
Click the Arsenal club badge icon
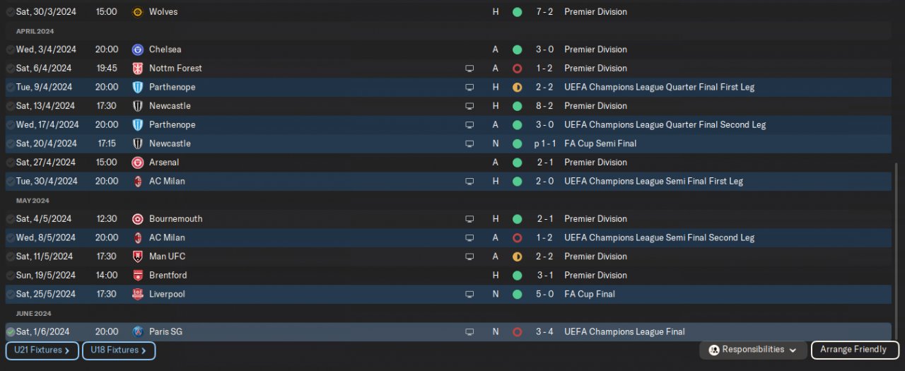137,163
